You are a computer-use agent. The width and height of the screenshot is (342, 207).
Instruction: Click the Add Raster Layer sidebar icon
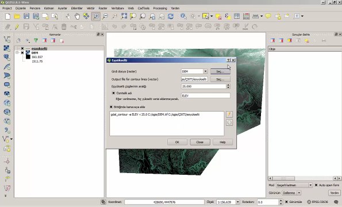(7, 48)
